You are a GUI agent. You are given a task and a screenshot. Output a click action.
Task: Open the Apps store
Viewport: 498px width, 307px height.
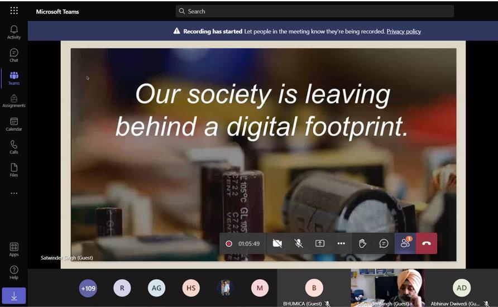click(14, 250)
